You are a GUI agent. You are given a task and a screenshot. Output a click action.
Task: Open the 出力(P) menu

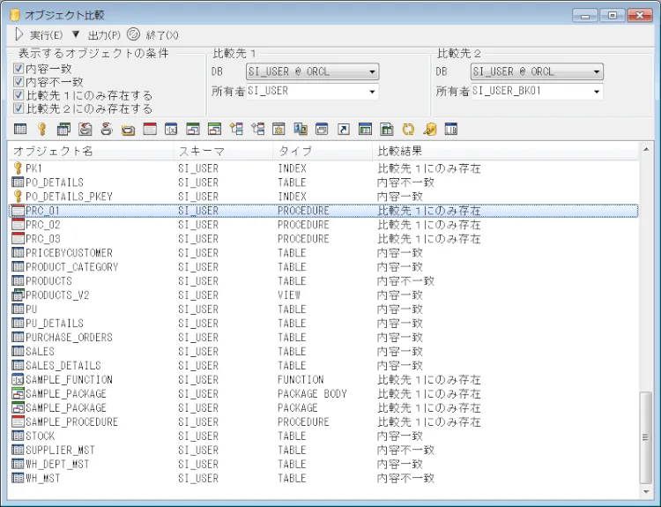[104, 35]
